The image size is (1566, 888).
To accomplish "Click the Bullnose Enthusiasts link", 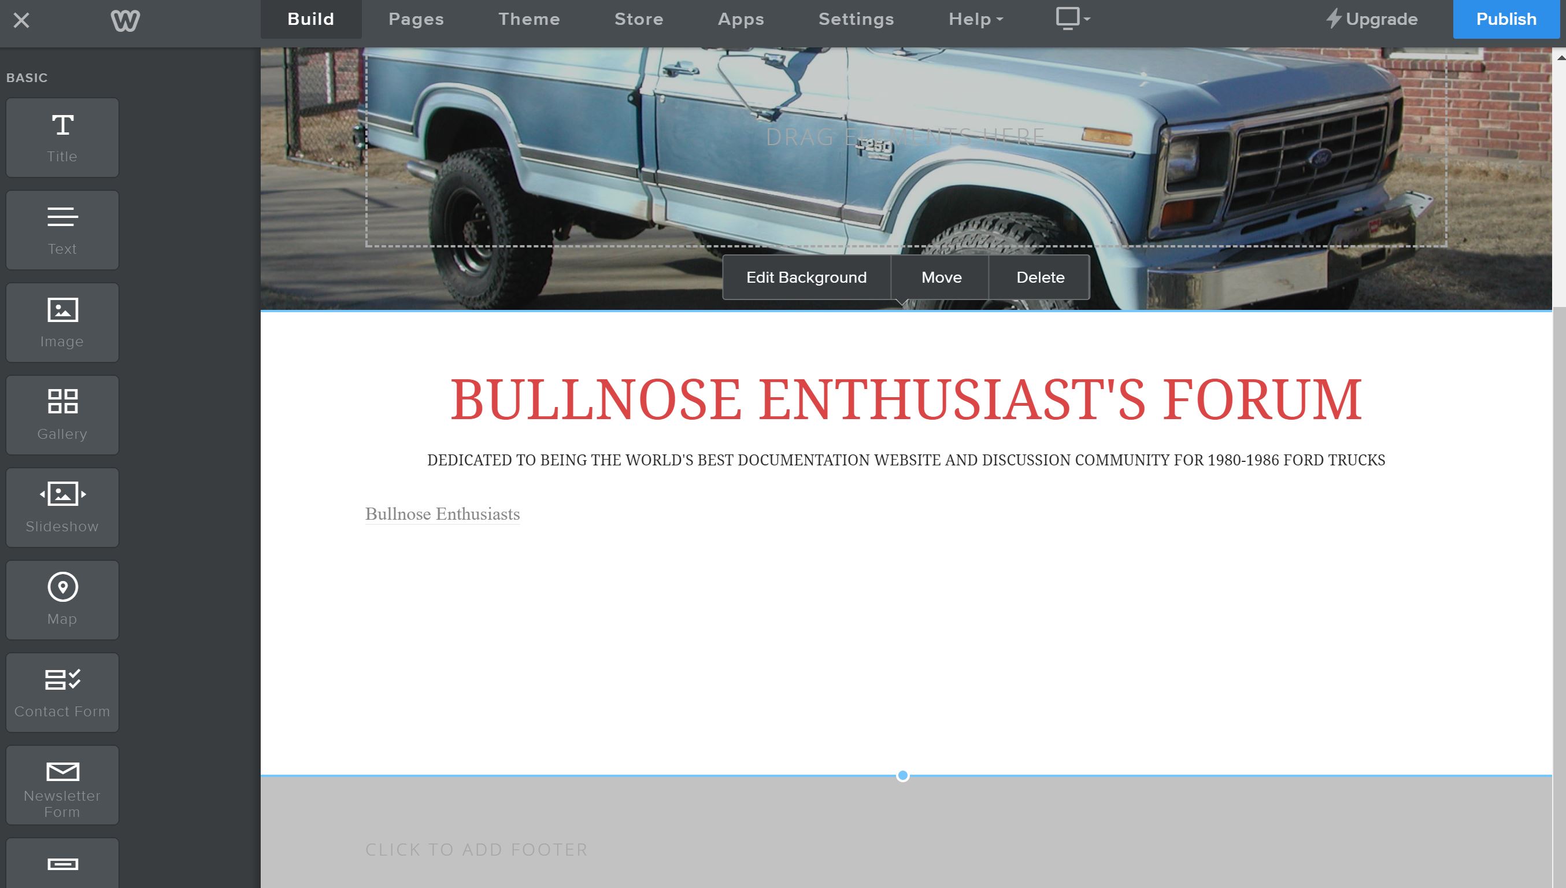I will pyautogui.click(x=442, y=514).
